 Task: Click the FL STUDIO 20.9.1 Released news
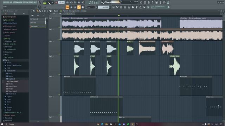[159, 7]
